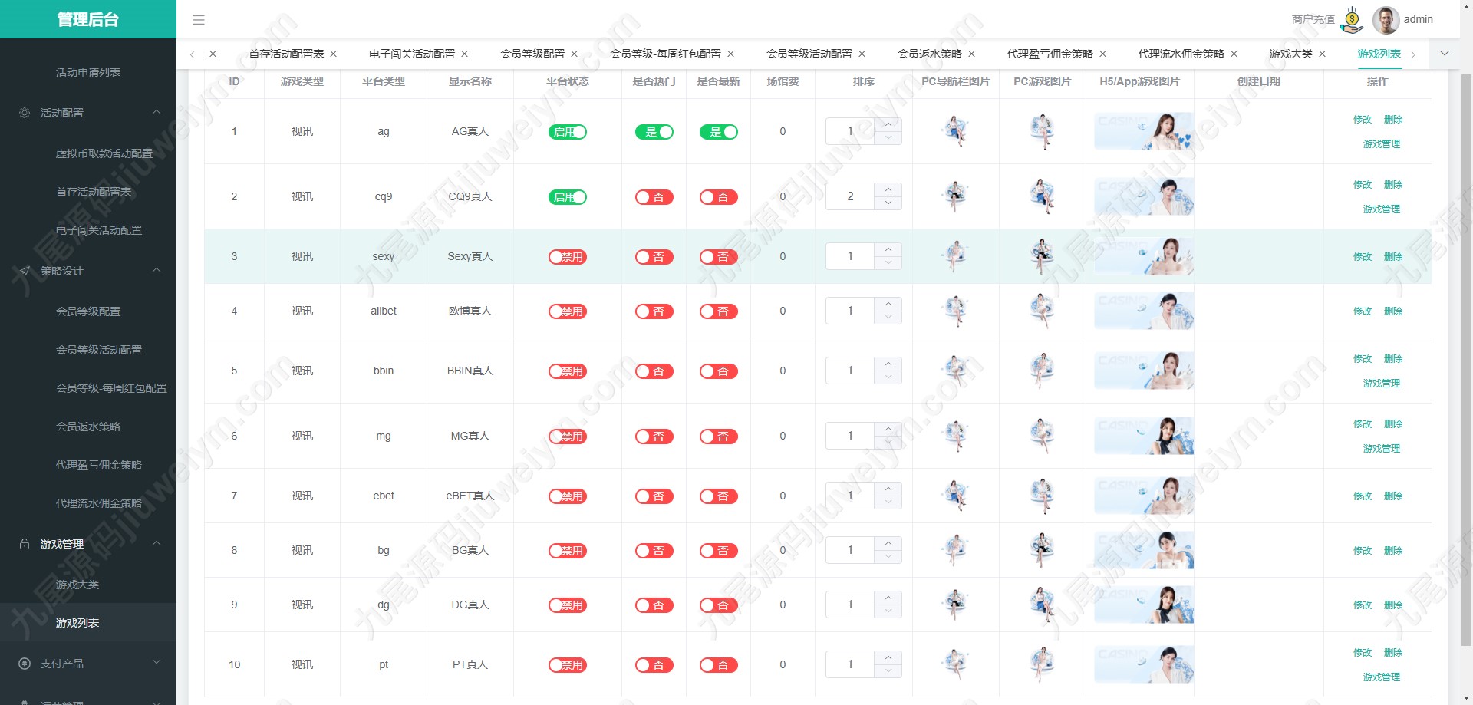Toggle 是否热门 switch for CQ9真人 row
Viewport: 1473px width, 705px height.
click(654, 197)
